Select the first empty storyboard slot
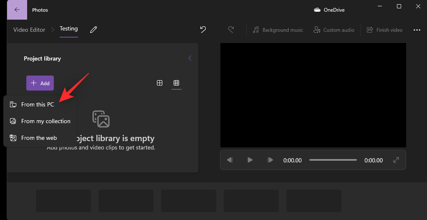 point(63,201)
